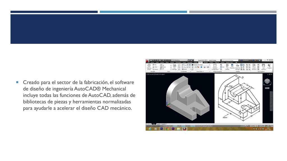
Task: Open the AutoCAD application menu logo button
Action: [147, 61]
